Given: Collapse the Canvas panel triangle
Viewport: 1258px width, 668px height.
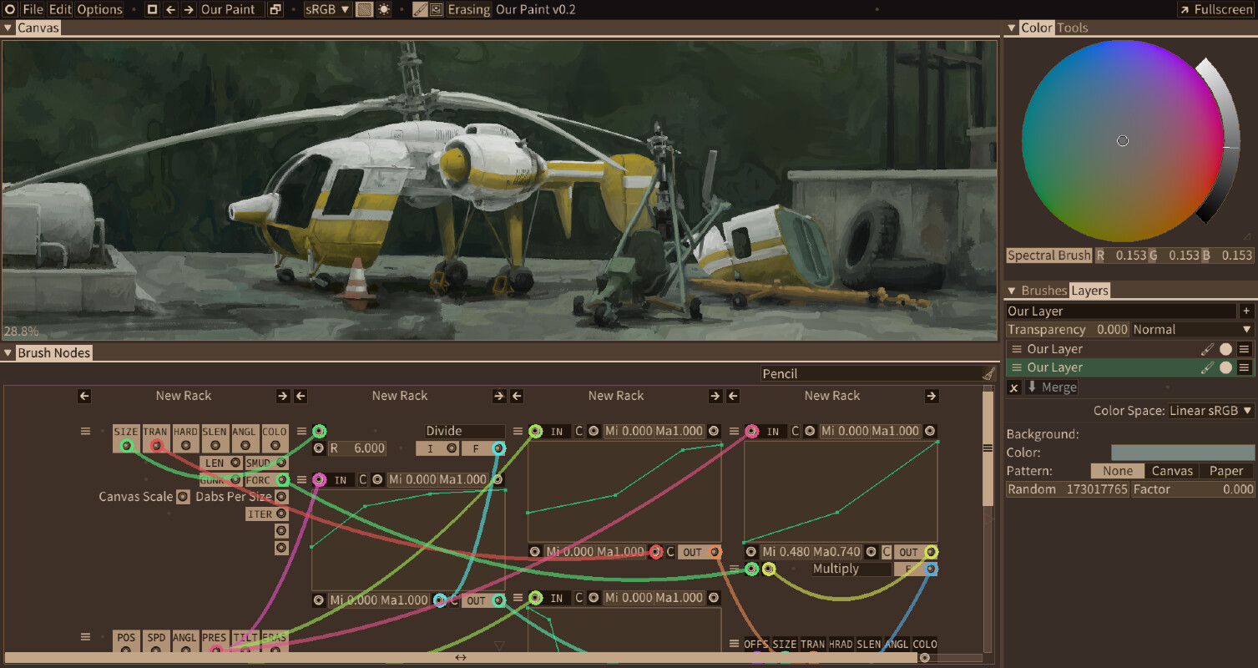Looking at the screenshot, I should pos(8,28).
